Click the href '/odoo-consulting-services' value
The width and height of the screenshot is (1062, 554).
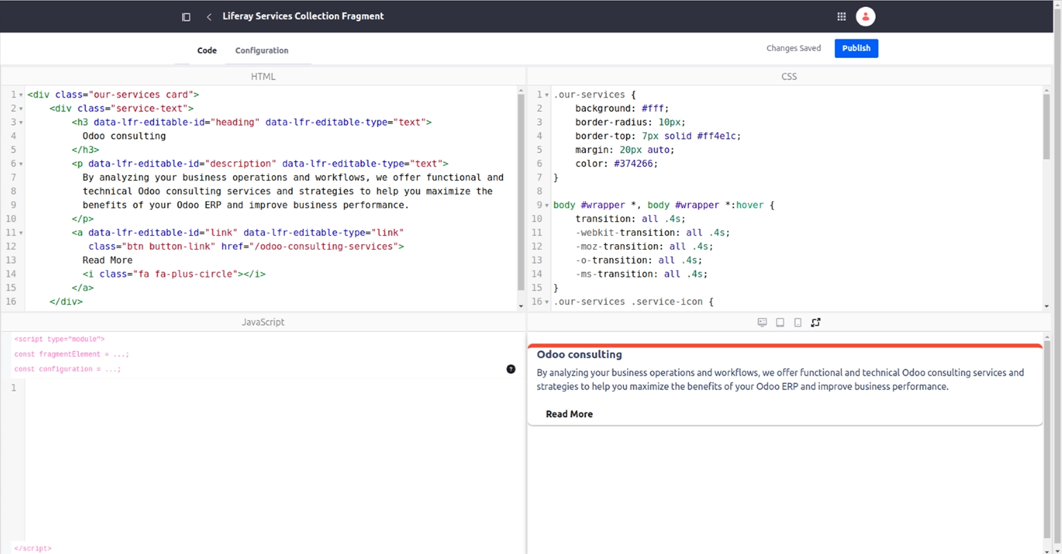point(324,247)
